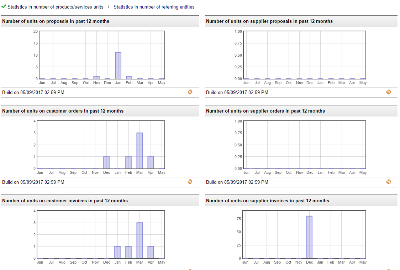
Task: Click the Jan bar in customer invoices chart
Action: click(117, 252)
